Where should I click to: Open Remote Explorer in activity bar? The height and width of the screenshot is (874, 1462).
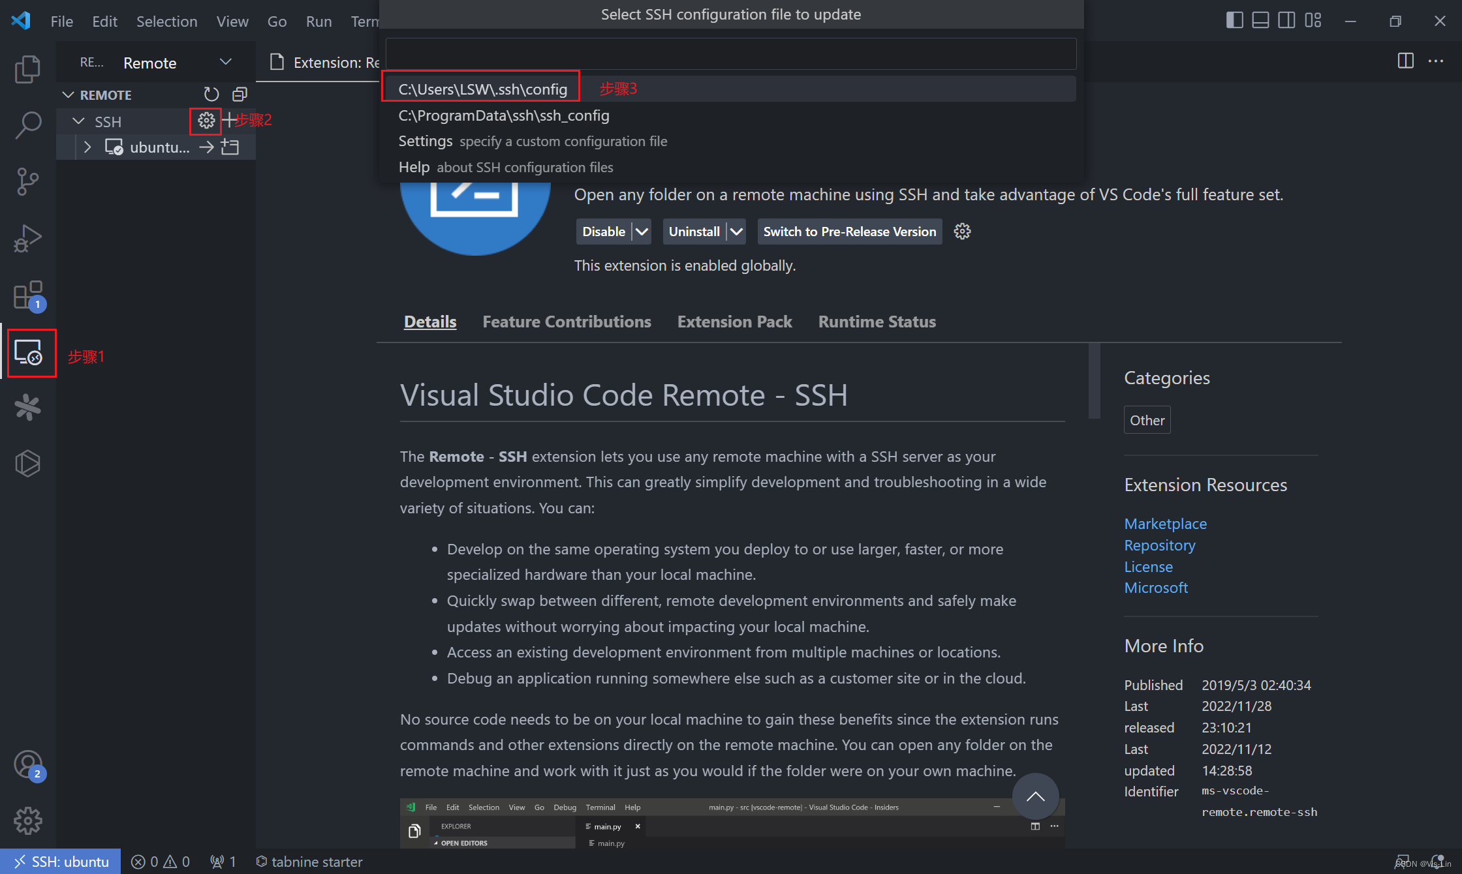pyautogui.click(x=29, y=353)
